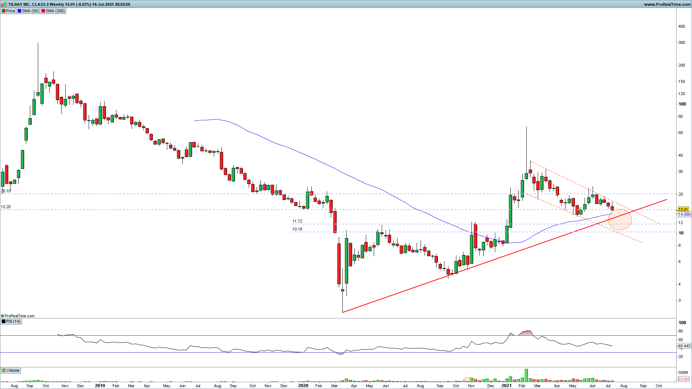The width and height of the screenshot is (692, 389).
Task: Click the 63.6M volume value tag
Action: [x=683, y=379]
